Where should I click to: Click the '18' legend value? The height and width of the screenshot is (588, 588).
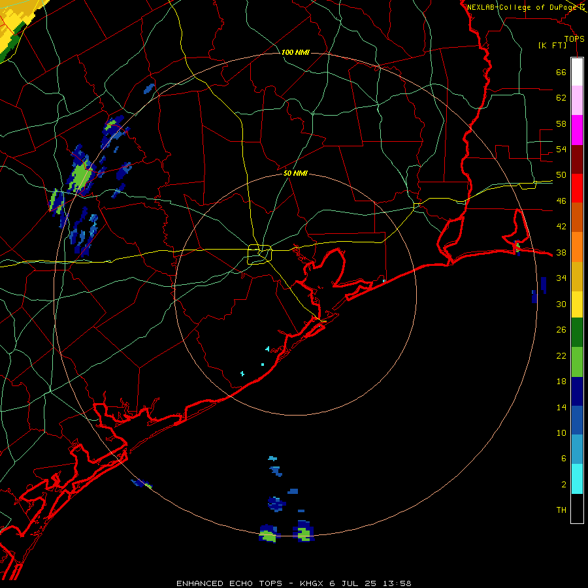(561, 382)
